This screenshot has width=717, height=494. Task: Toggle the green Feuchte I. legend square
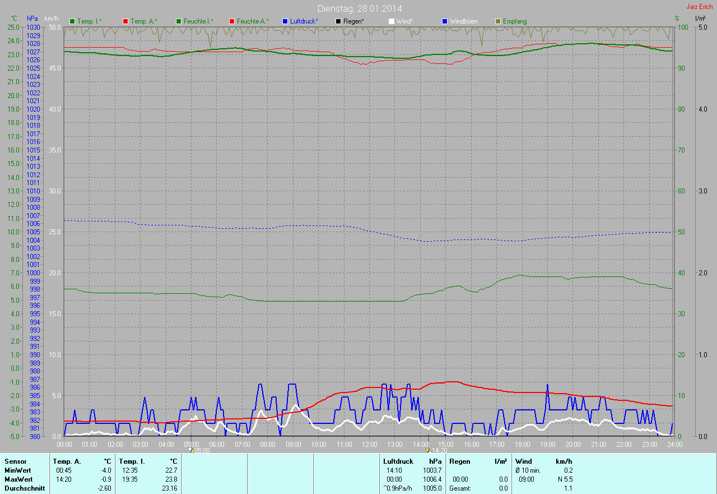179,21
